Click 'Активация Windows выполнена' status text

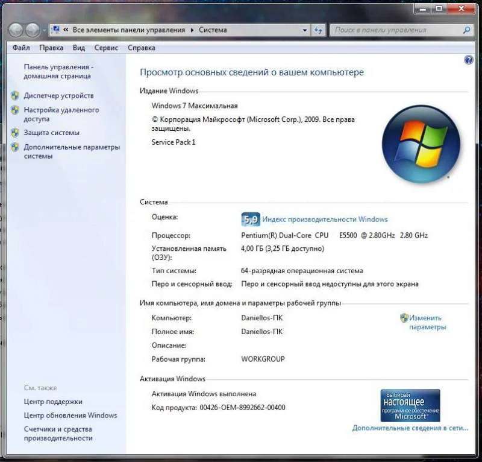[204, 394]
